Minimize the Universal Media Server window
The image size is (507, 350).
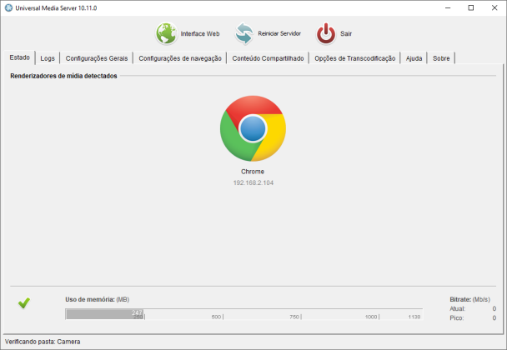(448, 7)
